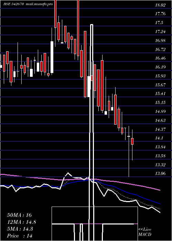Select the 15.67 price axis label

[160, 85]
